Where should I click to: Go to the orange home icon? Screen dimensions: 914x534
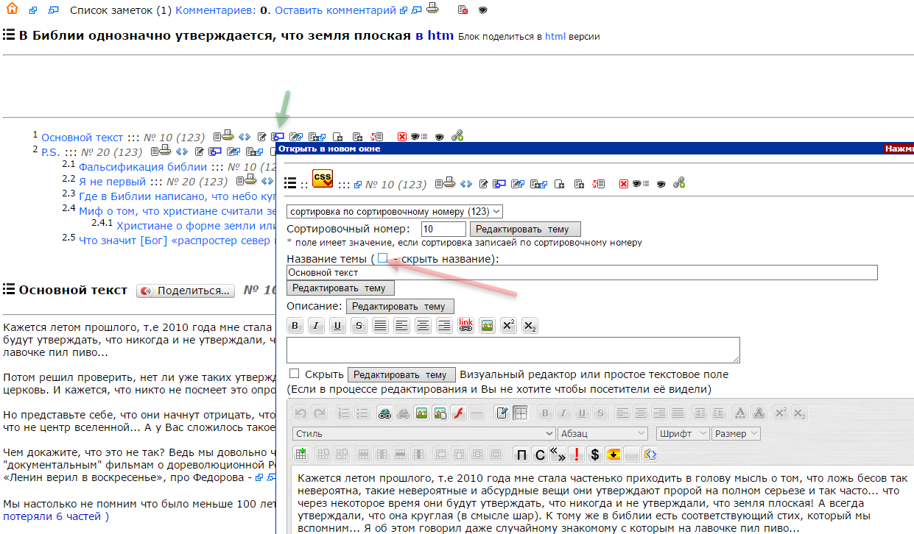[x=12, y=10]
